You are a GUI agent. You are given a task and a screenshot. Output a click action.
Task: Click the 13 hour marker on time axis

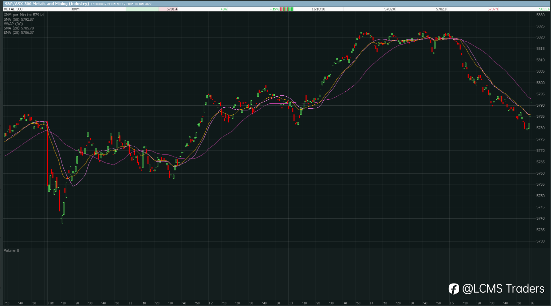(291, 303)
